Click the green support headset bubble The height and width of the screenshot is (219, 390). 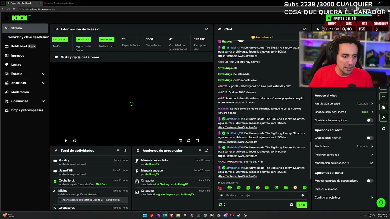coord(381,203)
